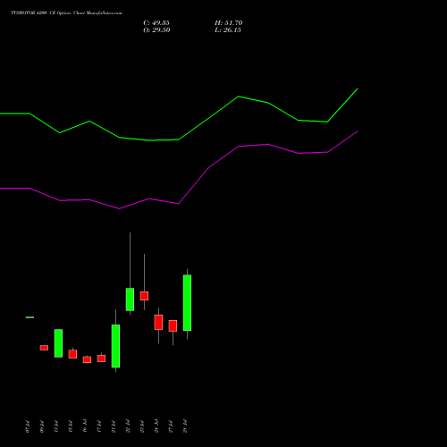Click the 28 Jul date axis label
The width and height of the screenshot is (447, 447).
pos(185,426)
